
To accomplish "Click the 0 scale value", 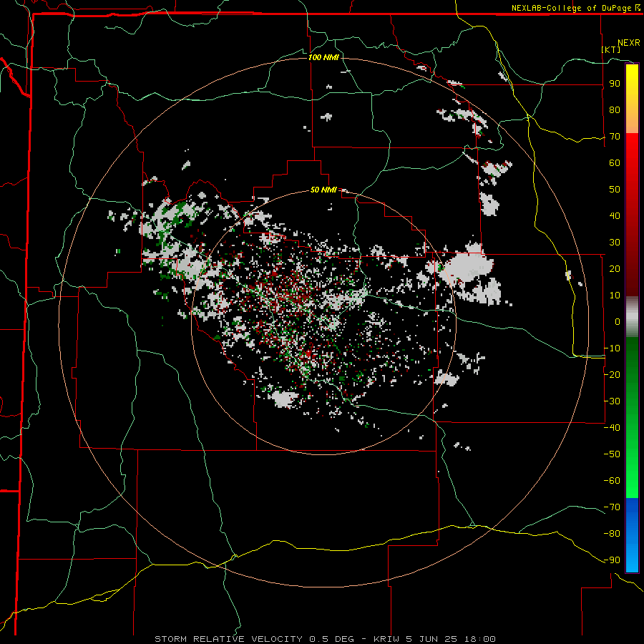I will click(x=618, y=322).
